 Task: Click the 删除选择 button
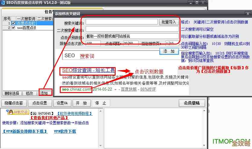pyautogui.click(x=12, y=93)
